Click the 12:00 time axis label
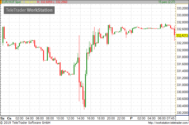Image resolution: width=189 pixels, height=125 pixels. (70, 118)
